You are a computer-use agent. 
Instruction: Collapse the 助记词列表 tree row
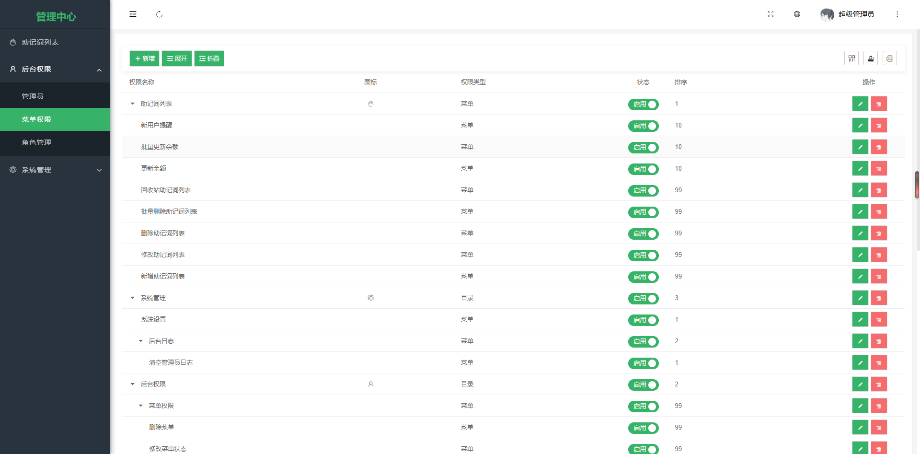tap(133, 104)
